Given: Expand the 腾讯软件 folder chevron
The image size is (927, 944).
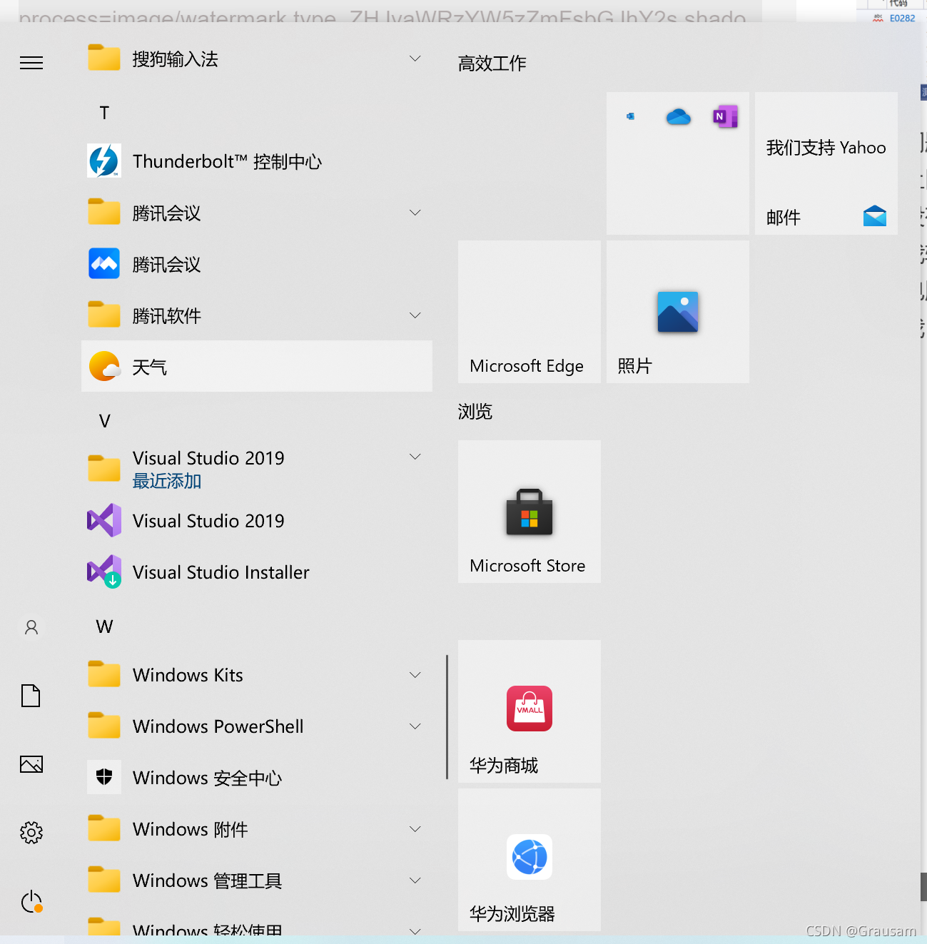Looking at the screenshot, I should coord(415,315).
